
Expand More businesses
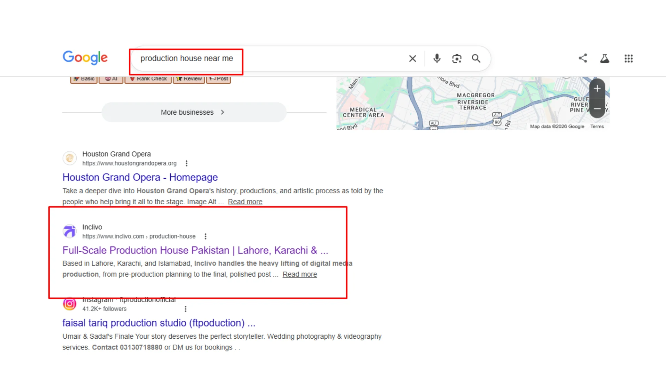[194, 112]
